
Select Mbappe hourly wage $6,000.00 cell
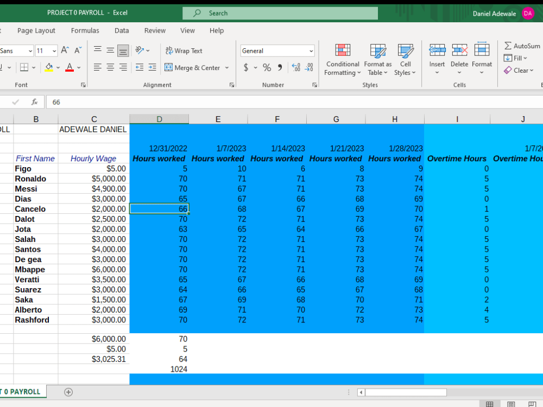(94, 269)
